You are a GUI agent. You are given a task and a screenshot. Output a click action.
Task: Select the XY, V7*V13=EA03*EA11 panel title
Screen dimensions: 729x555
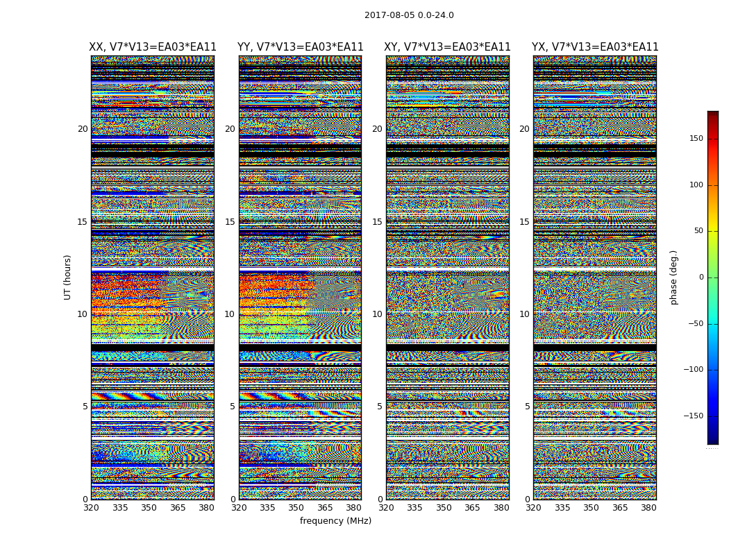447,47
